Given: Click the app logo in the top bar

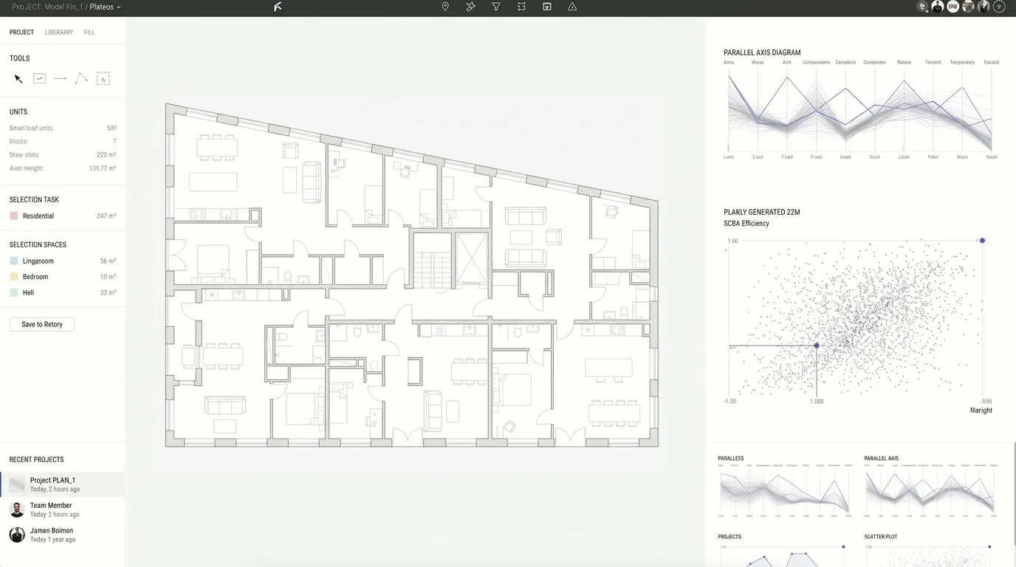Looking at the screenshot, I should 278,7.
